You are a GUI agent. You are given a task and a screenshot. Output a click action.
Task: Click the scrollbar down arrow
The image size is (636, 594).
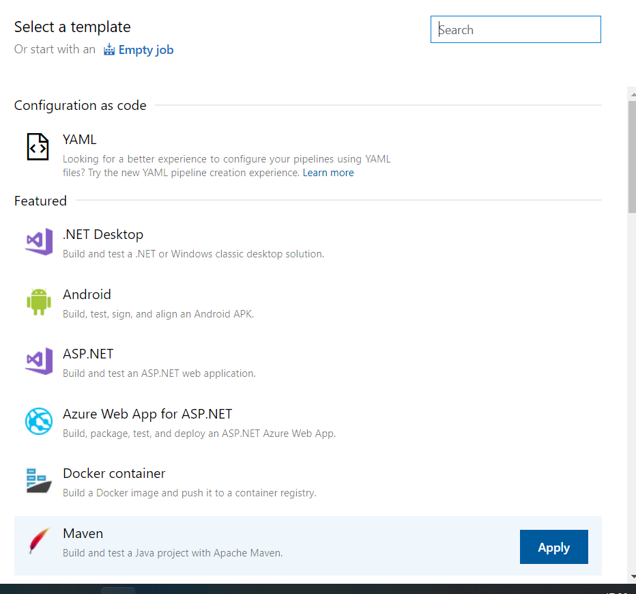(633, 576)
